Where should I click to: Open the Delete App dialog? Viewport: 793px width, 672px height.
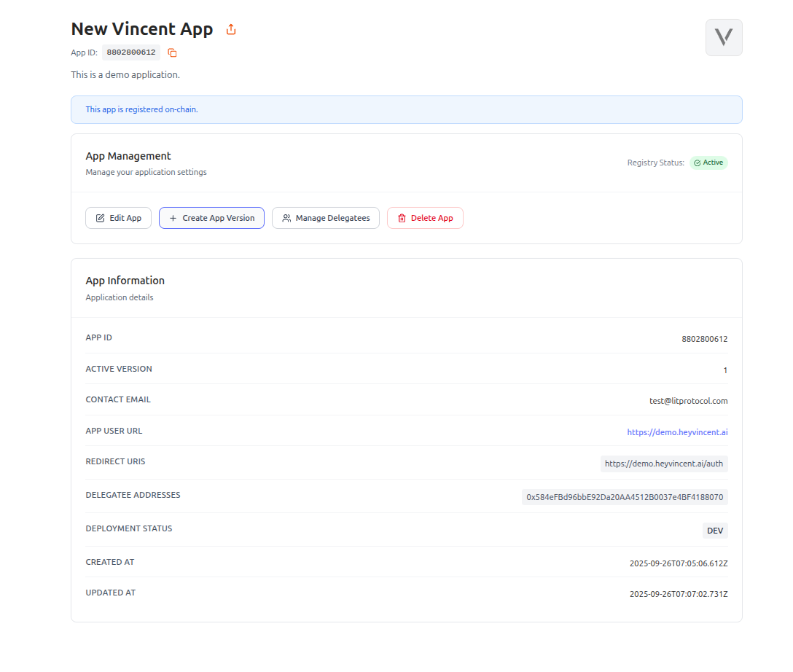click(425, 217)
